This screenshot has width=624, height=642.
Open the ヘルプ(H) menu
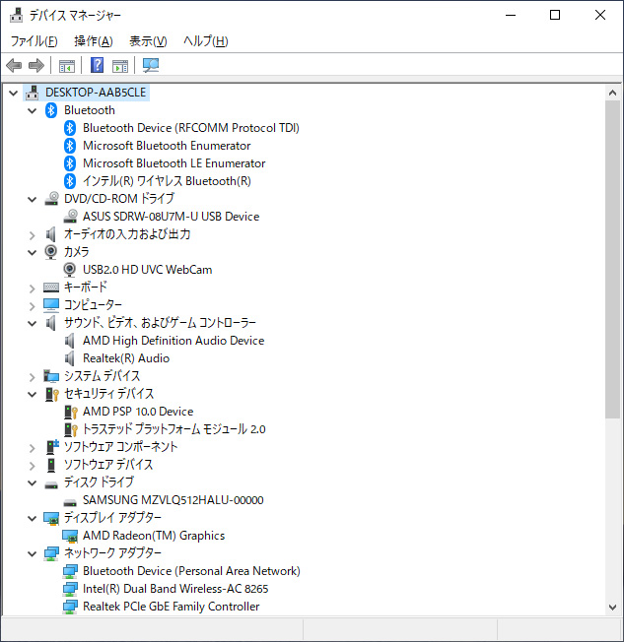(205, 41)
